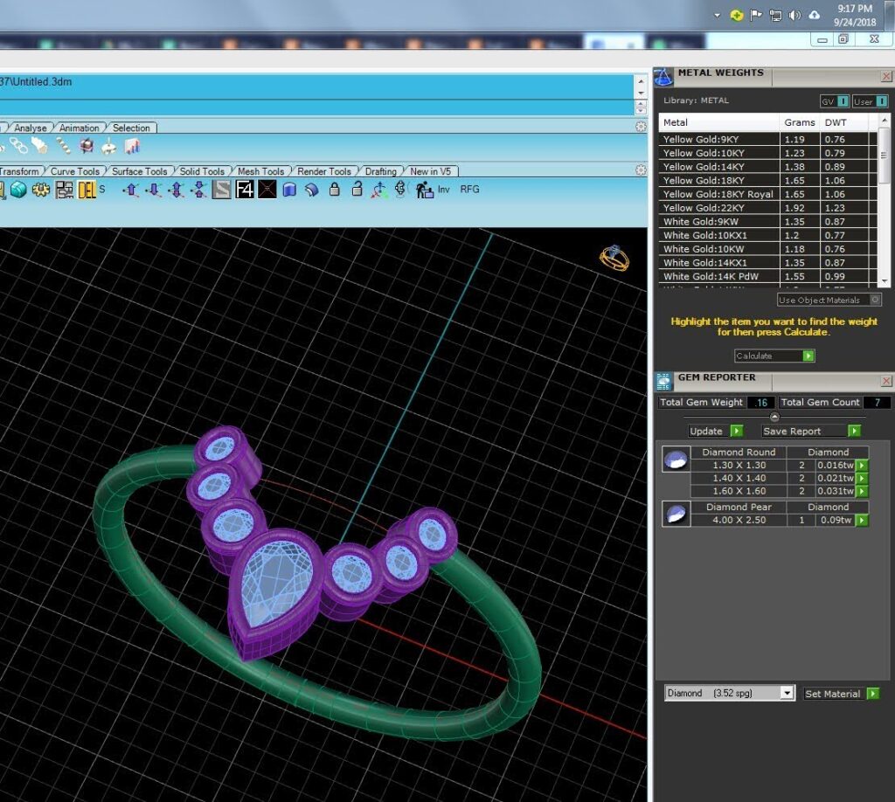Click the yellow DEL icon
This screenshot has height=802, width=895.
pyautogui.click(x=87, y=190)
